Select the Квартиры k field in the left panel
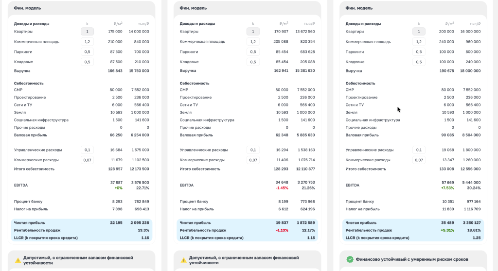Screen dimensions: 498x271 87,32
